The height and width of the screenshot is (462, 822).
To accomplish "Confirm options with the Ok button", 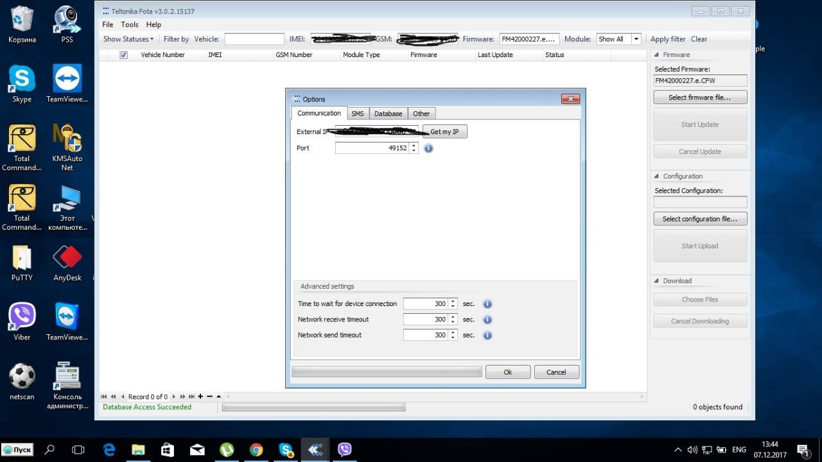I will (x=507, y=372).
